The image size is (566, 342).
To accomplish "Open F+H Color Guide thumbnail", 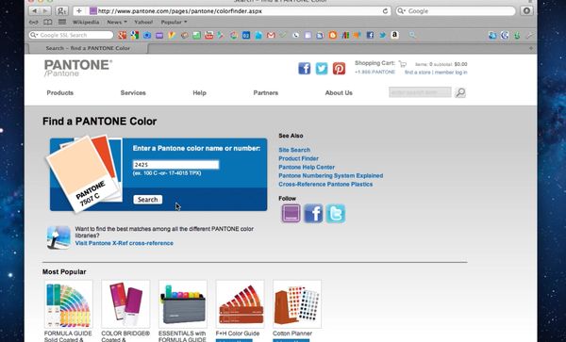I will pyautogui.click(x=240, y=304).
